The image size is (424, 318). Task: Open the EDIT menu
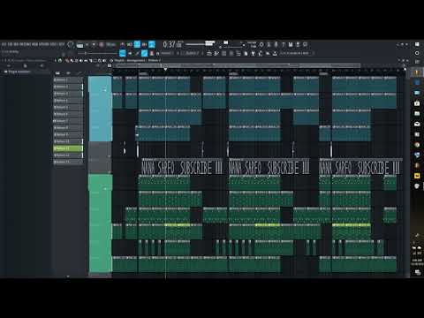[x=10, y=44]
